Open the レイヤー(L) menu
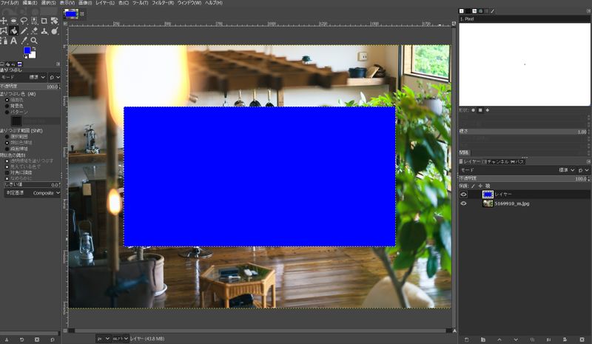This screenshot has height=344, width=592. click(x=103, y=3)
